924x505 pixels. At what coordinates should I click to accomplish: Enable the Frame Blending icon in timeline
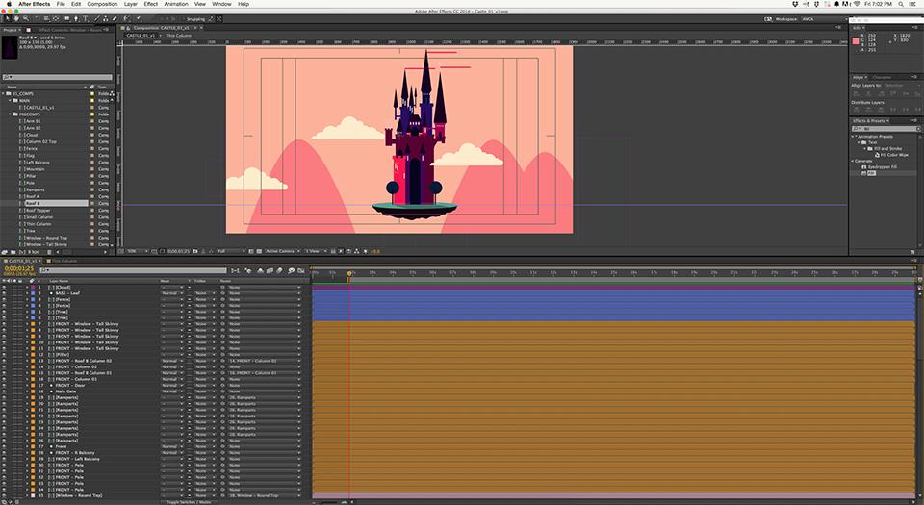pos(269,270)
